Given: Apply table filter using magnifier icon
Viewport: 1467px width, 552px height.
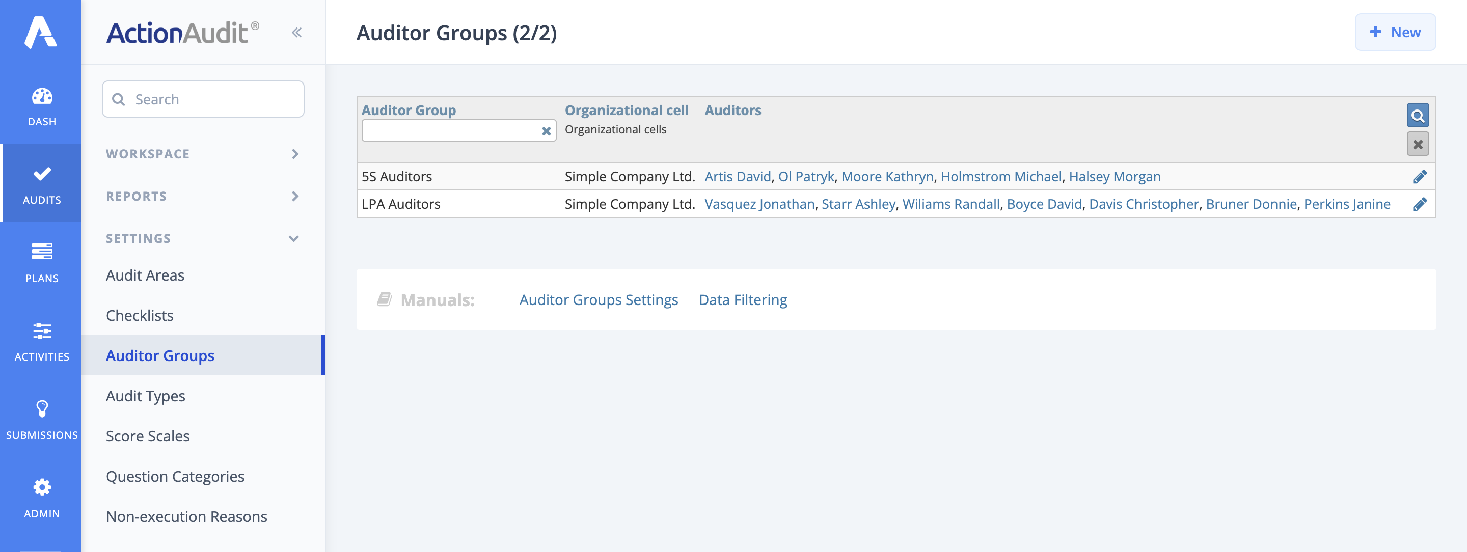Looking at the screenshot, I should pyautogui.click(x=1419, y=115).
